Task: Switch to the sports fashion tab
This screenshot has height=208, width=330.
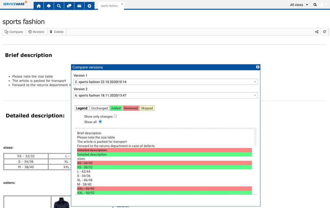Action: click(109, 6)
